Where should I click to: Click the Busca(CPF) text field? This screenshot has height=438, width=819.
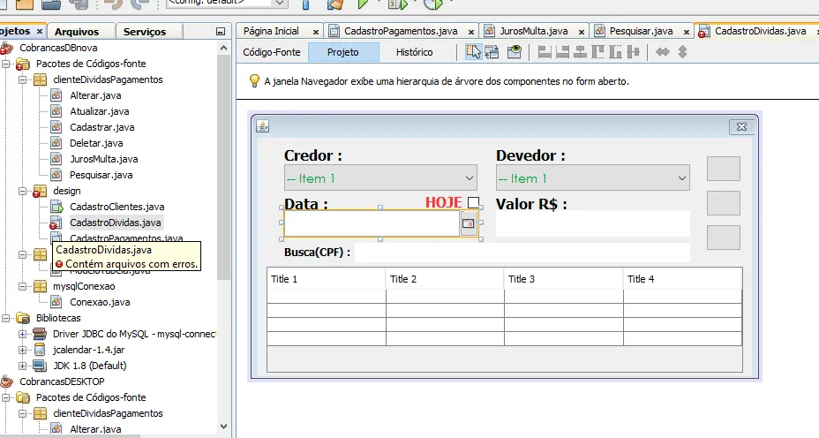click(522, 253)
